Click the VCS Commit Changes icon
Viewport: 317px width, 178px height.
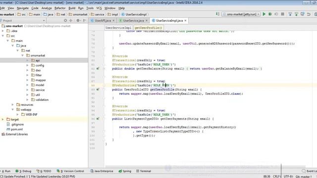point(296,14)
